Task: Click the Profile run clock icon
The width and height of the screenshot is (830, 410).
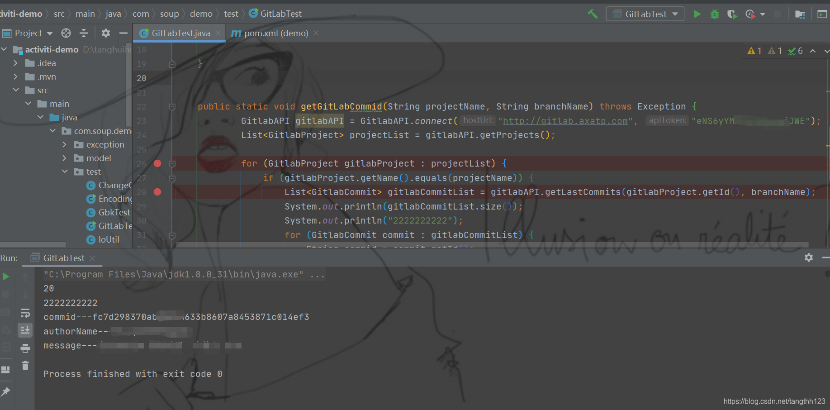Action: 750,14
